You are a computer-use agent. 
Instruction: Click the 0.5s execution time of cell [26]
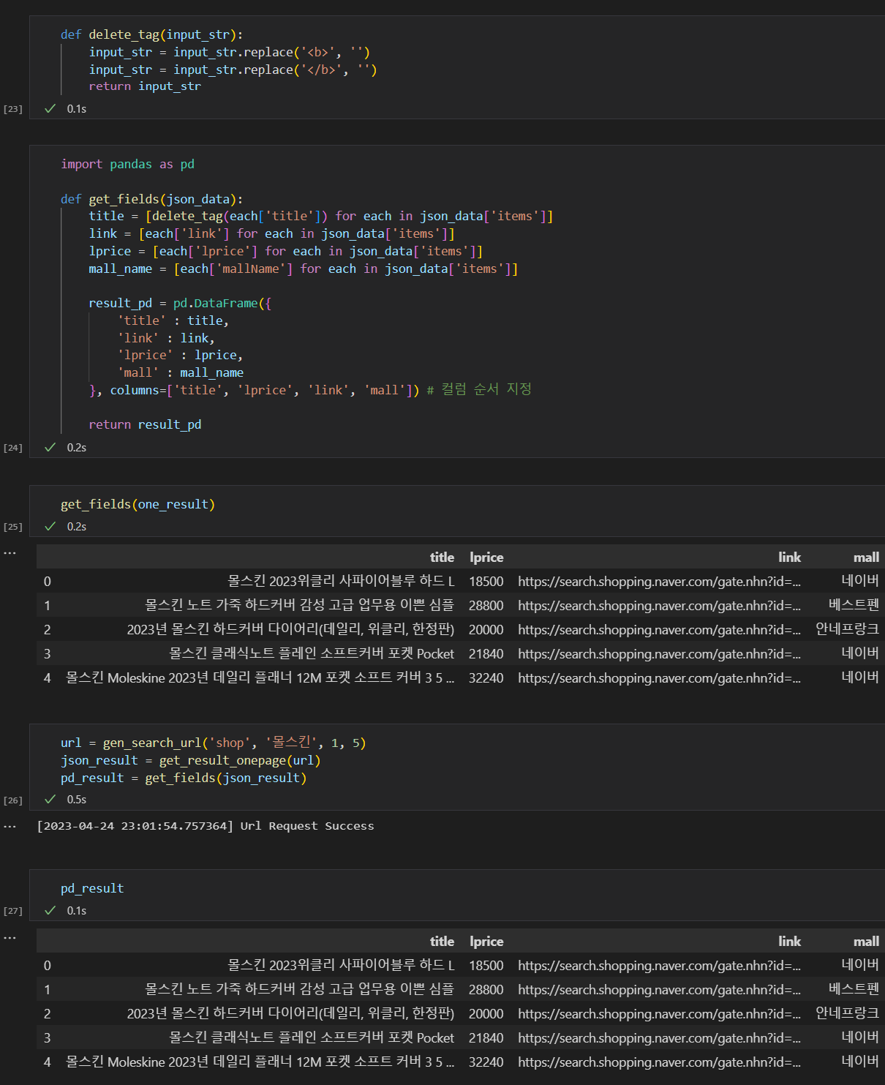[x=77, y=799]
